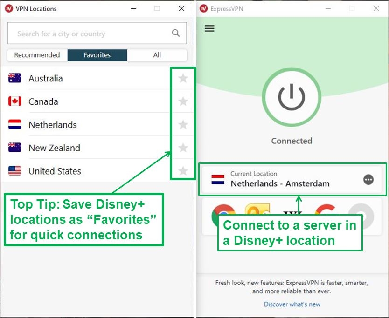Open the All locations tab

click(x=157, y=55)
